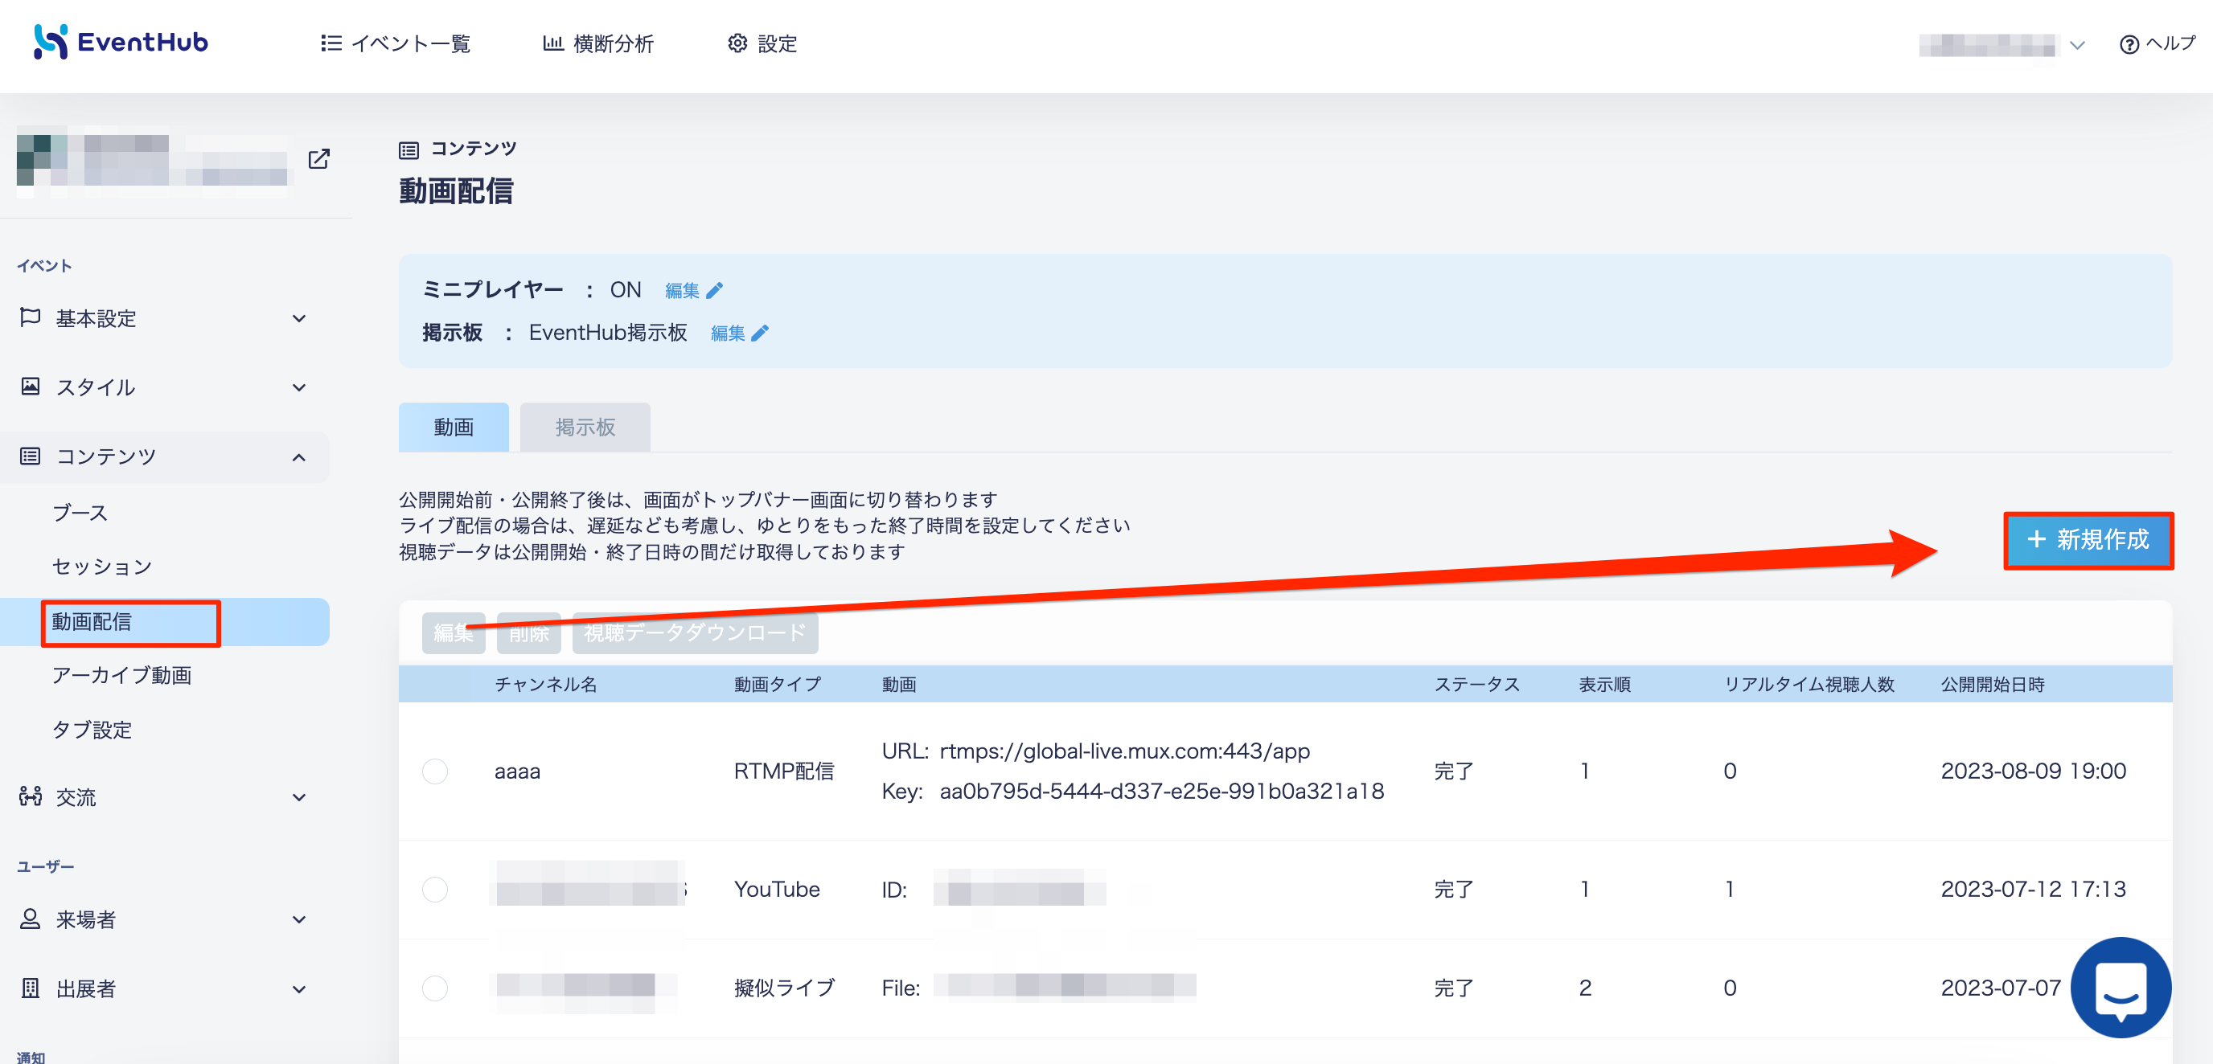Click the aaaa channel name cell

coord(517,771)
